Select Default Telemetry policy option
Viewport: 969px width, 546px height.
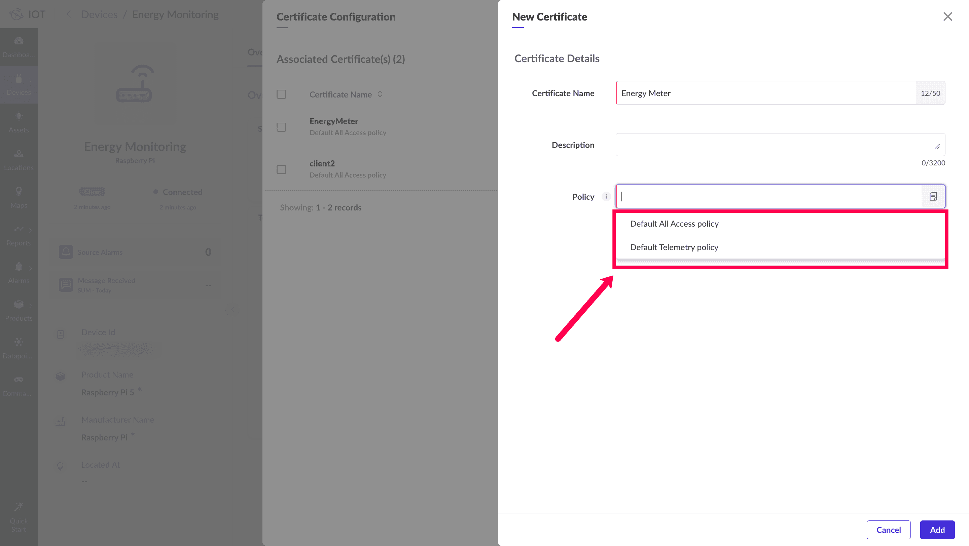[x=674, y=247]
